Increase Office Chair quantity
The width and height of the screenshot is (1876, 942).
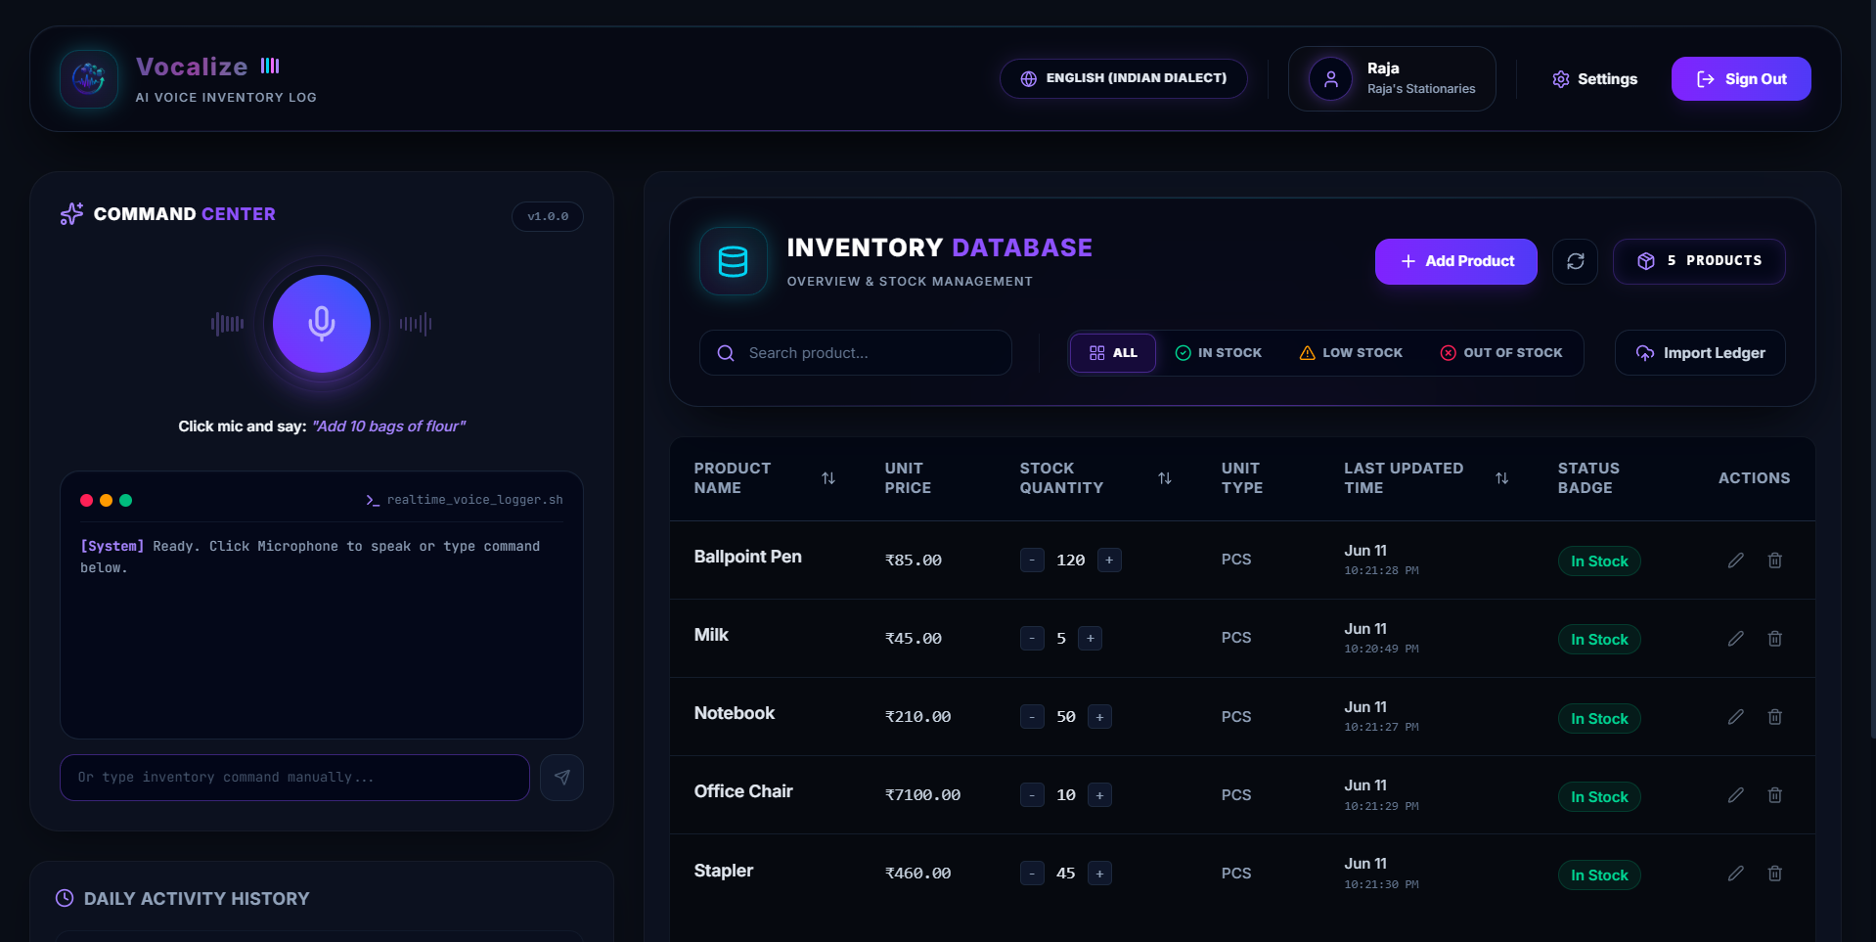pos(1099,795)
